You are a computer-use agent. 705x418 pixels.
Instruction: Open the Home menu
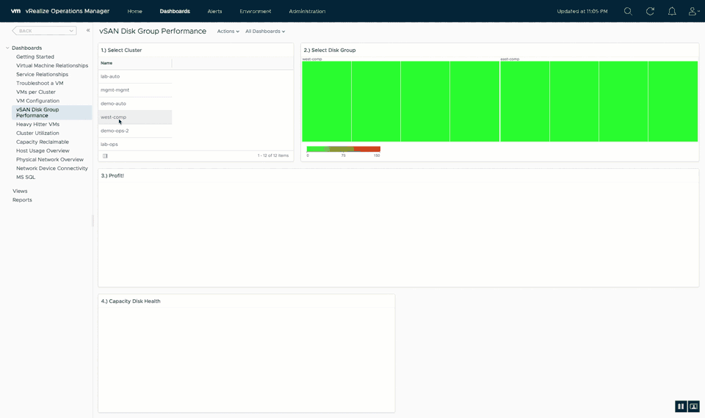pos(134,11)
